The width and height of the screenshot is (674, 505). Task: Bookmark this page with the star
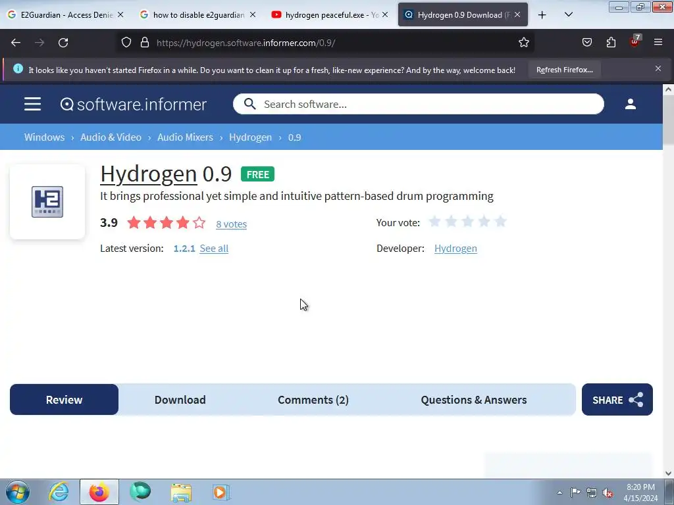[523, 43]
